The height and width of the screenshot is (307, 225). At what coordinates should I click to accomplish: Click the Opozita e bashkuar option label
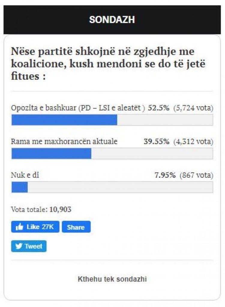tap(78, 108)
